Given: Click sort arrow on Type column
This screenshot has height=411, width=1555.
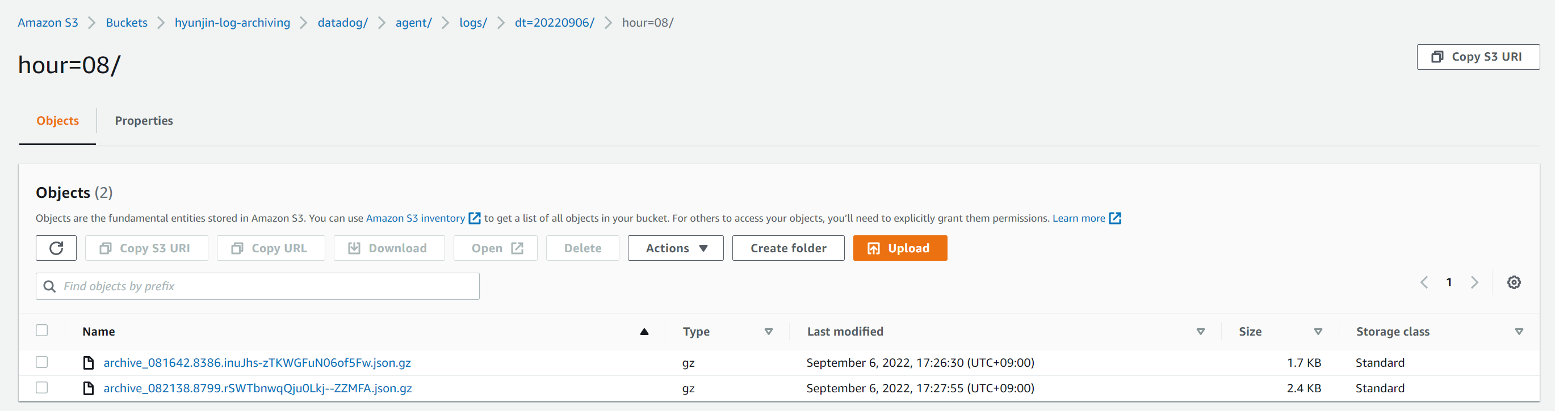Looking at the screenshot, I should pos(769,332).
